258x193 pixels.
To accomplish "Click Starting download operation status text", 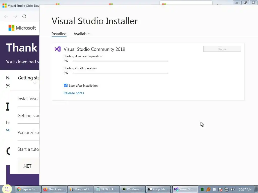I will point(83,56).
